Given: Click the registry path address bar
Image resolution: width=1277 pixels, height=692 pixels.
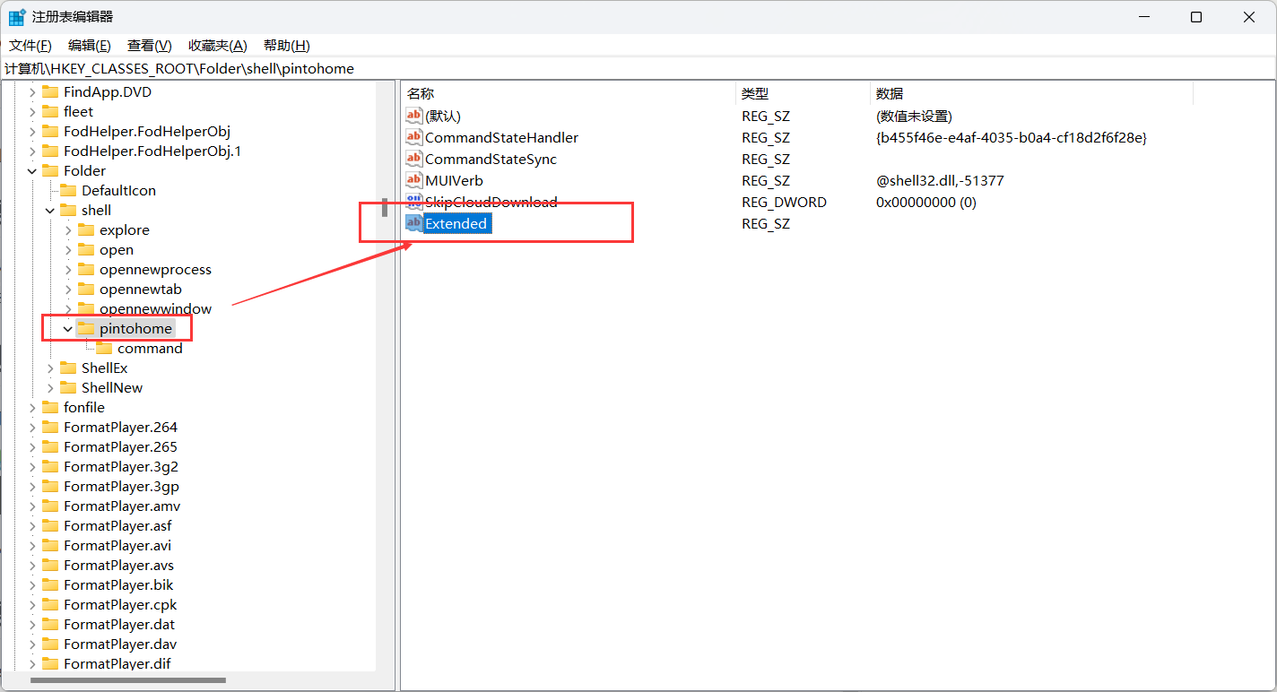Looking at the screenshot, I should click(x=638, y=68).
